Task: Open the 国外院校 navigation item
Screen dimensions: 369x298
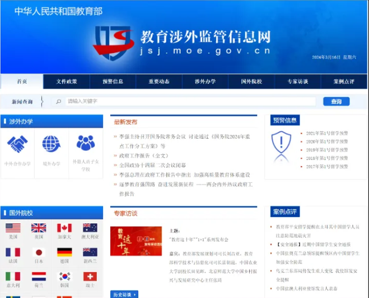Action: pos(251,81)
